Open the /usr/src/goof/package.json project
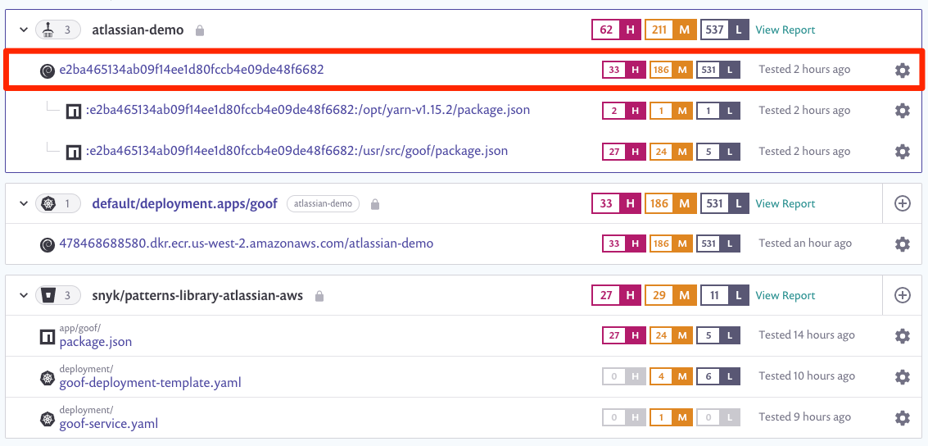Screen dimensions: 928x446 pos(297,151)
